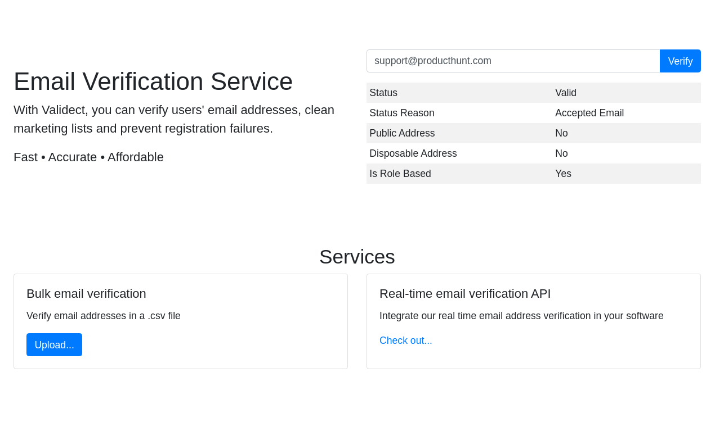Click 'Status Reason' row label
715x427 pixels.
click(402, 113)
